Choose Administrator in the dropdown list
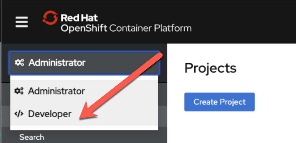 [56, 91]
